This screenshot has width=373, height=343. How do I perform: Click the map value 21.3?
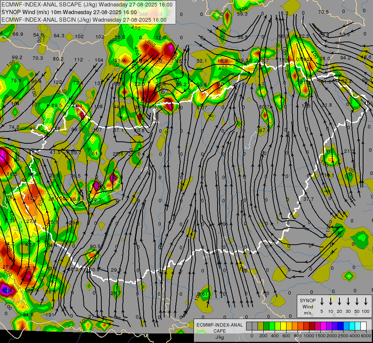(x=349, y=151)
